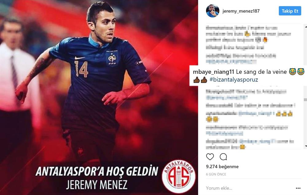Click the 6 GÜN ÖNCE timestamp
The height and width of the screenshot is (195, 307).
click(216, 174)
